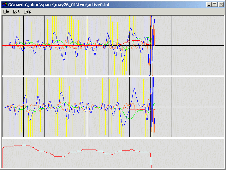Click the rightmost vertical black gridline in the middle plot
Viewport: 226px width, 170px height.
click(x=172, y=120)
